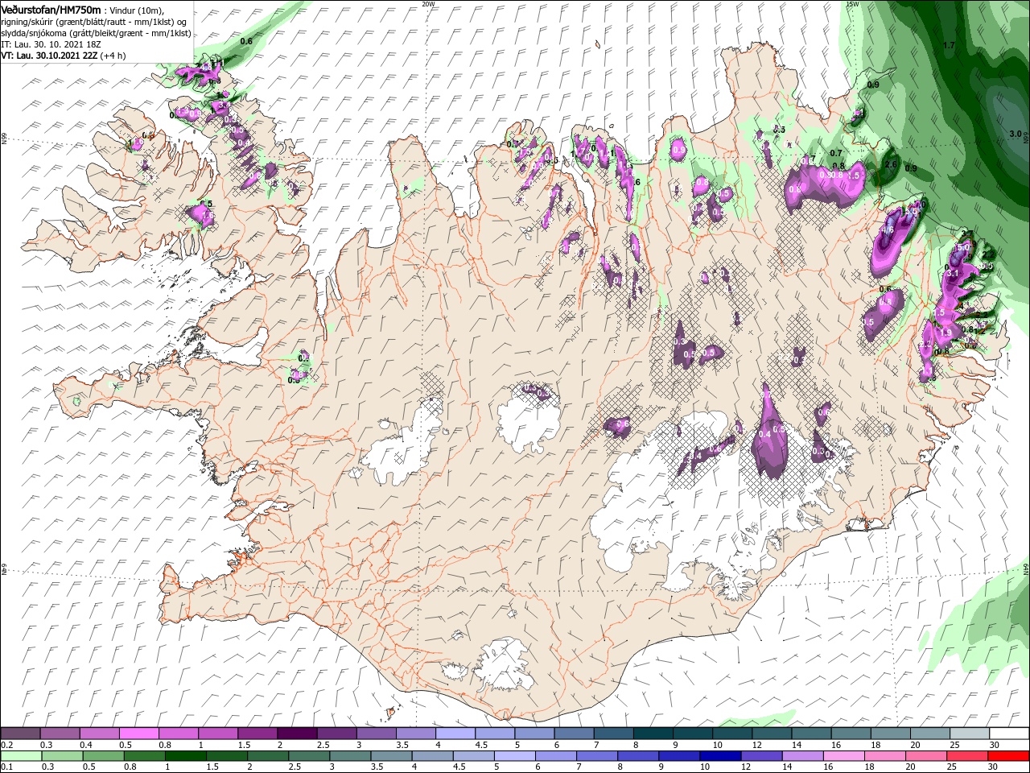
Task: Click the 3.0 precipitation value offshore northeast
Action: click(1015, 134)
